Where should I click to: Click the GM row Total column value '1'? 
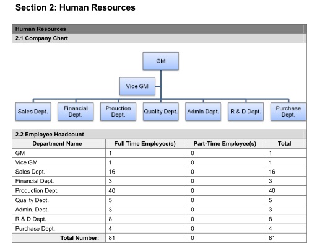coord(271,153)
